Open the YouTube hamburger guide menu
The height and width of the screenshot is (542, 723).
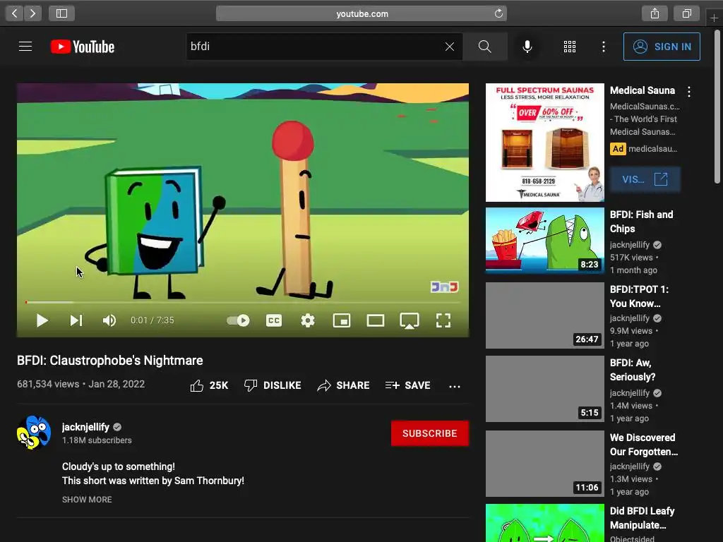coord(25,47)
